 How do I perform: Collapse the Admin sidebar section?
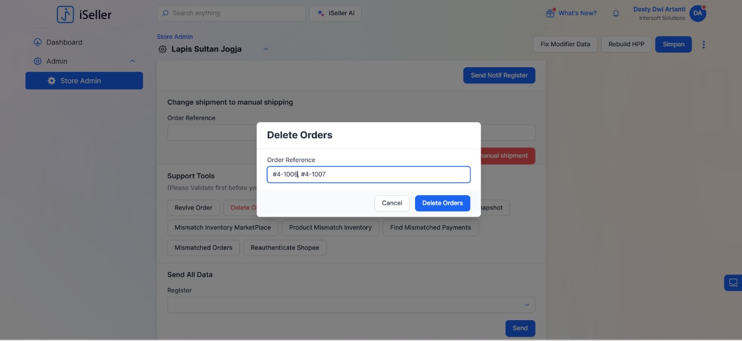pos(132,61)
